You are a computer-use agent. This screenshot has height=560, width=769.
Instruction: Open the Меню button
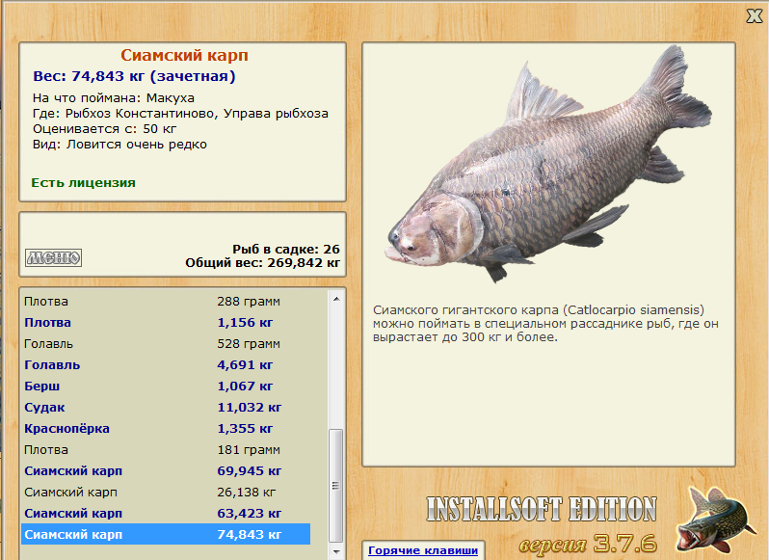pyautogui.click(x=53, y=257)
